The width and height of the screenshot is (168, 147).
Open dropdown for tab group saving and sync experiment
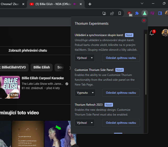point(85,58)
